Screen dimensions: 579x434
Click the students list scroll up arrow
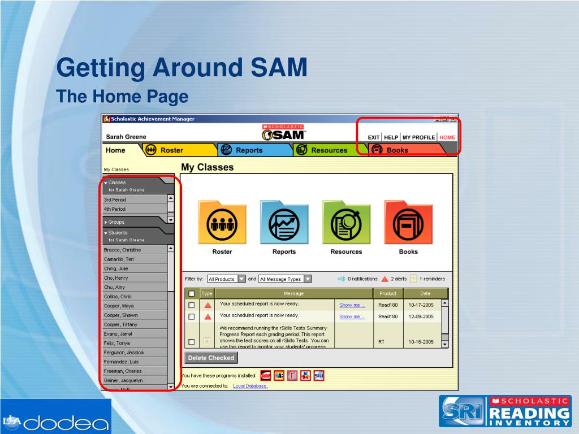click(x=171, y=249)
